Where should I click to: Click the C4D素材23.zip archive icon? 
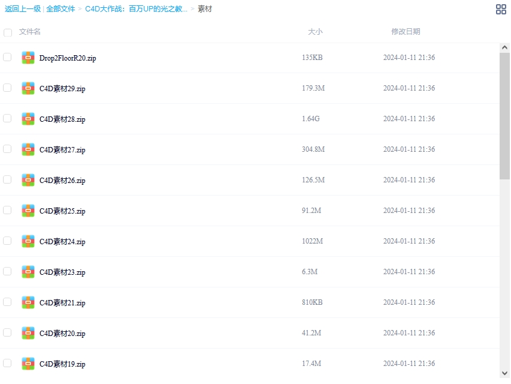click(28, 272)
